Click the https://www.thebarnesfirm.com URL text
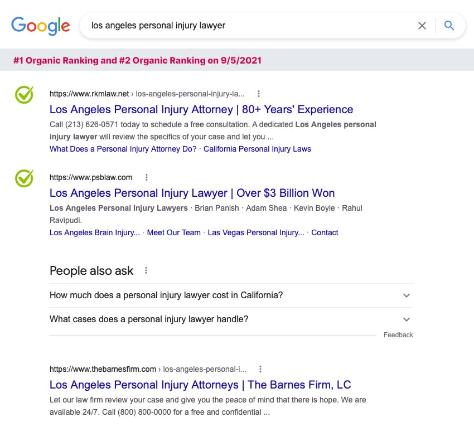 pyautogui.click(x=103, y=369)
